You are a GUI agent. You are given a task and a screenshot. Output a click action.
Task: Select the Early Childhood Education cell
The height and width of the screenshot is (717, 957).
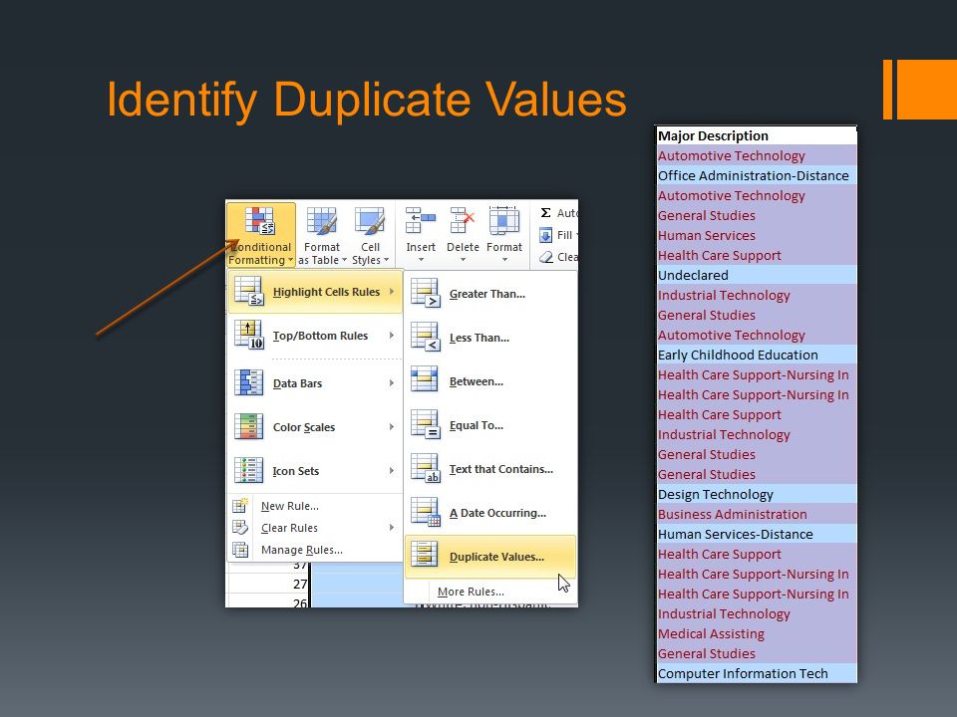pyautogui.click(x=757, y=355)
